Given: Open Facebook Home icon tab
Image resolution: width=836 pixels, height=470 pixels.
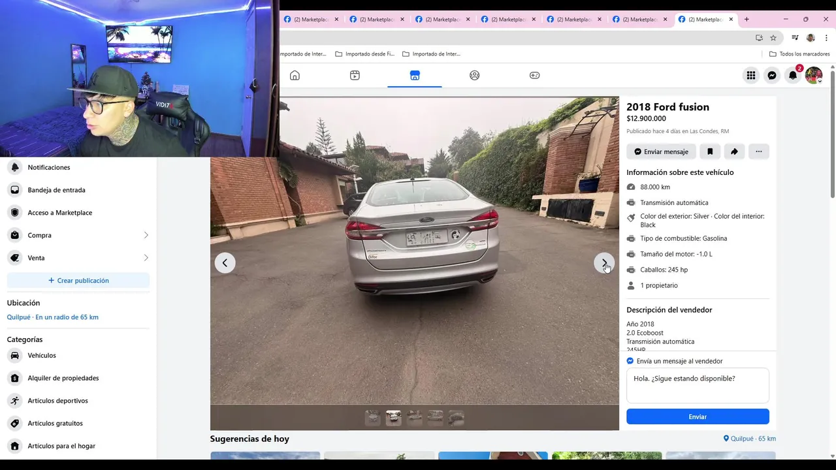Looking at the screenshot, I should [x=295, y=76].
